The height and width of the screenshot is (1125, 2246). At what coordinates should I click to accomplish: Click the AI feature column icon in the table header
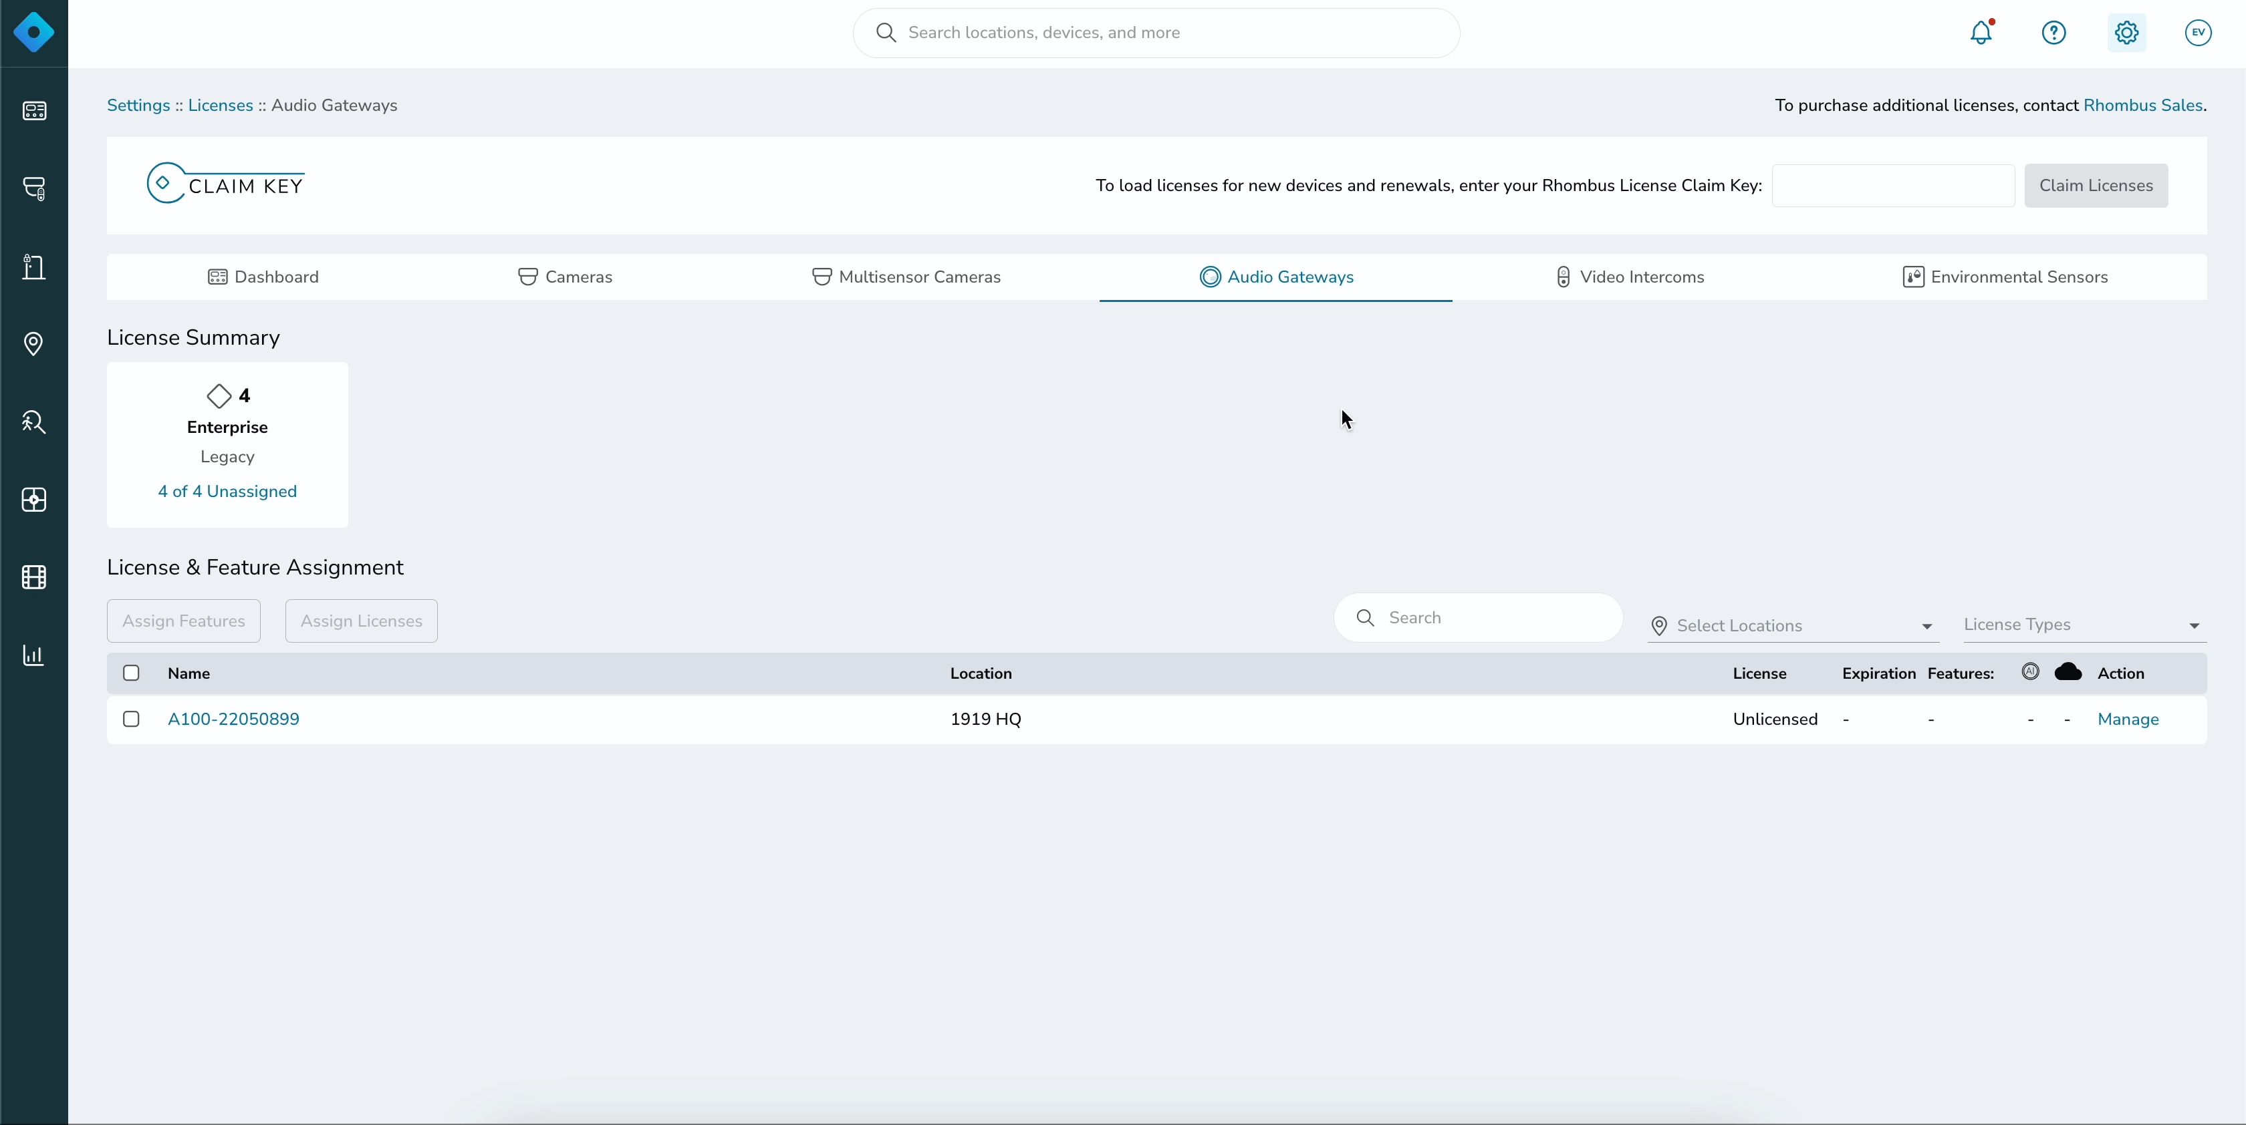click(2031, 671)
